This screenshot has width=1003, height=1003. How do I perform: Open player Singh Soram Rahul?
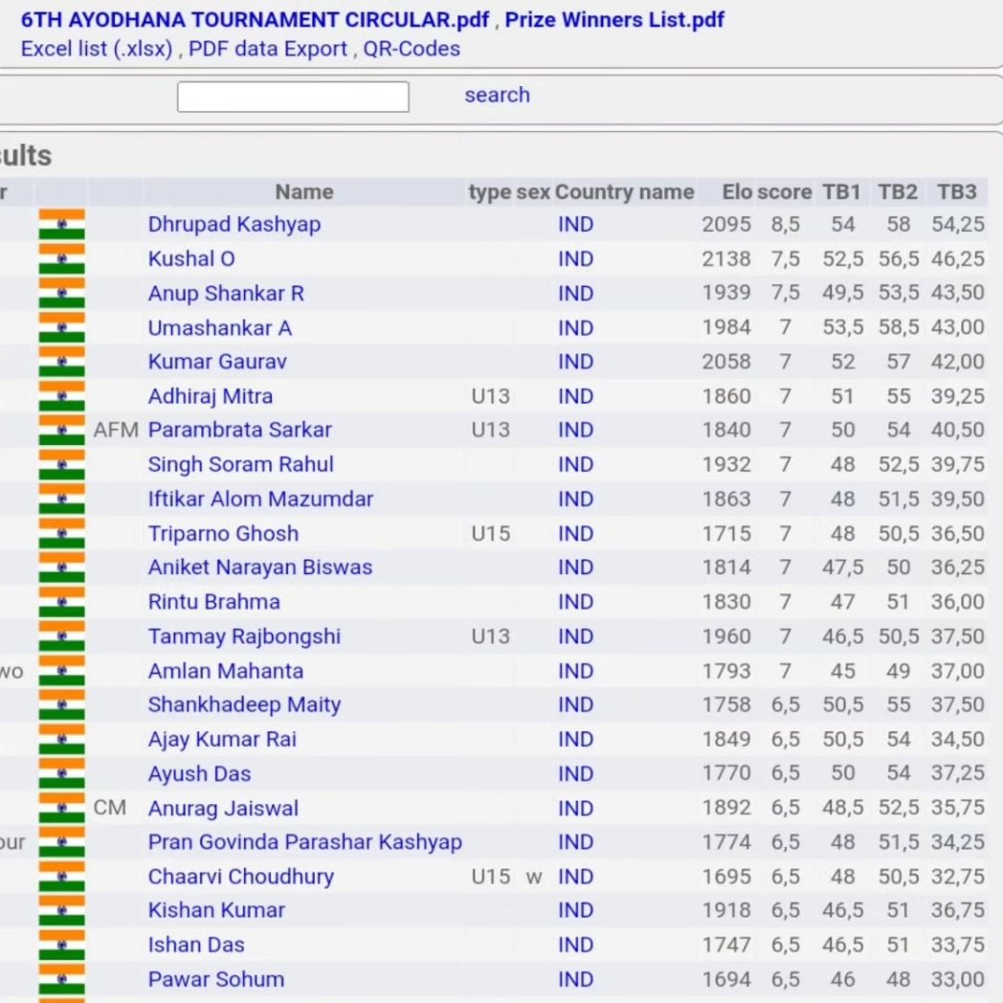(x=240, y=464)
